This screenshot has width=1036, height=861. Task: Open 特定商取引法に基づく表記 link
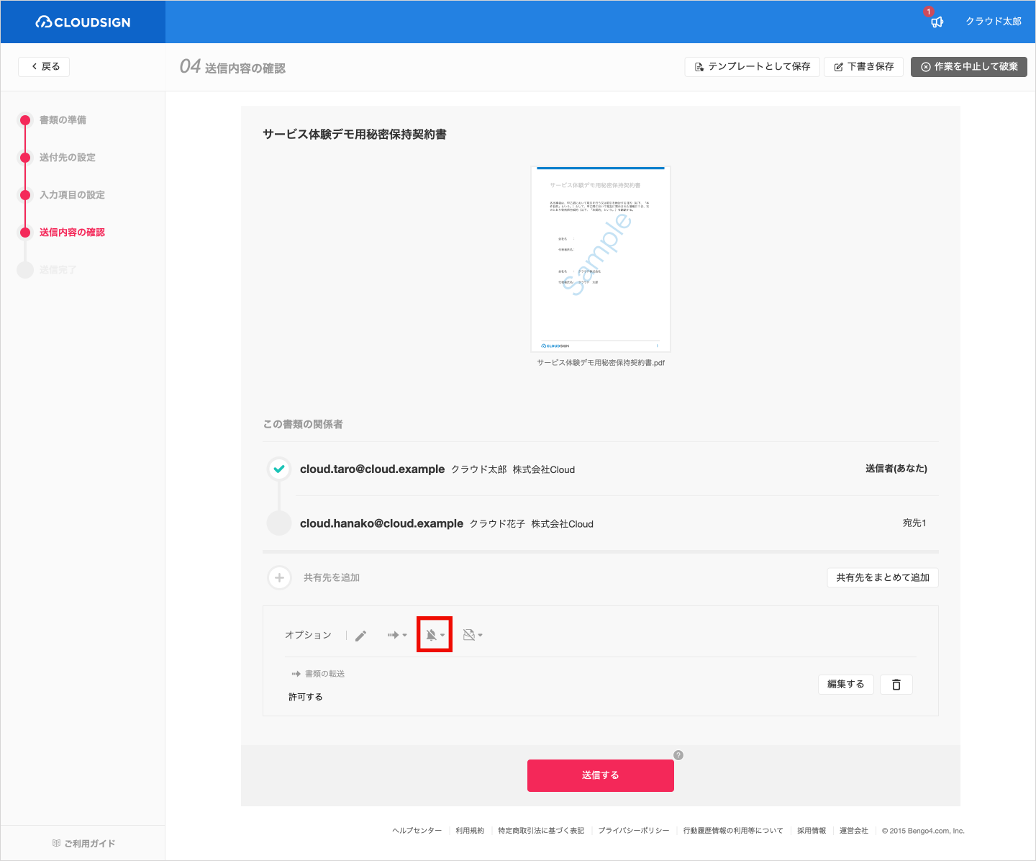pos(541,831)
